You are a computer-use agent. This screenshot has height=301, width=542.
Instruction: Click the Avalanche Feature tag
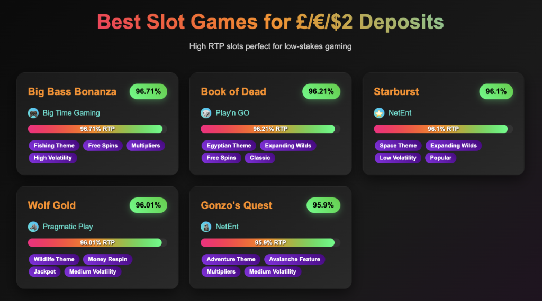click(x=294, y=259)
